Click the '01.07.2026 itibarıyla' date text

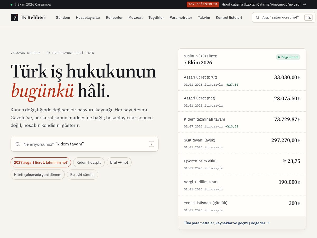(203, 126)
